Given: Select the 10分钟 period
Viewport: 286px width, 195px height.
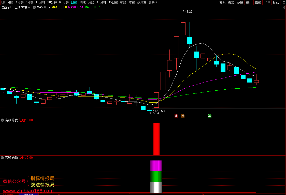Looking at the screenshot, I should [x=102, y=2].
